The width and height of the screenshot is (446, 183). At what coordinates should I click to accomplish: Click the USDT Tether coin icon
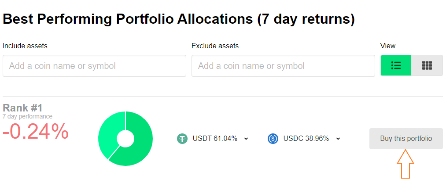pyautogui.click(x=182, y=139)
